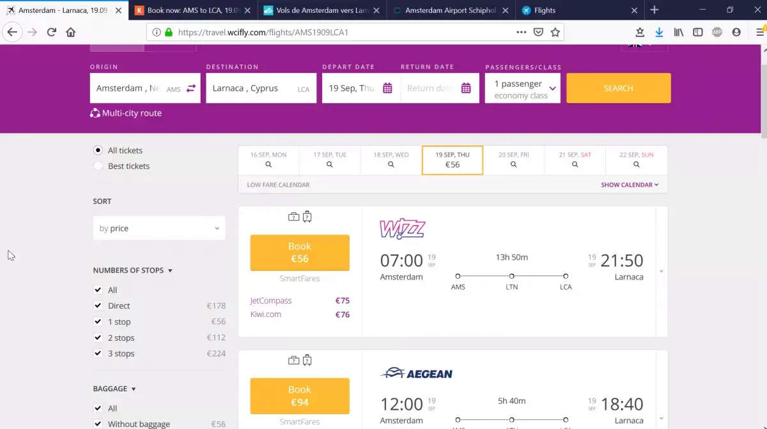Toggle the All stops checkbox
Image resolution: width=767 pixels, height=429 pixels.
(98, 290)
